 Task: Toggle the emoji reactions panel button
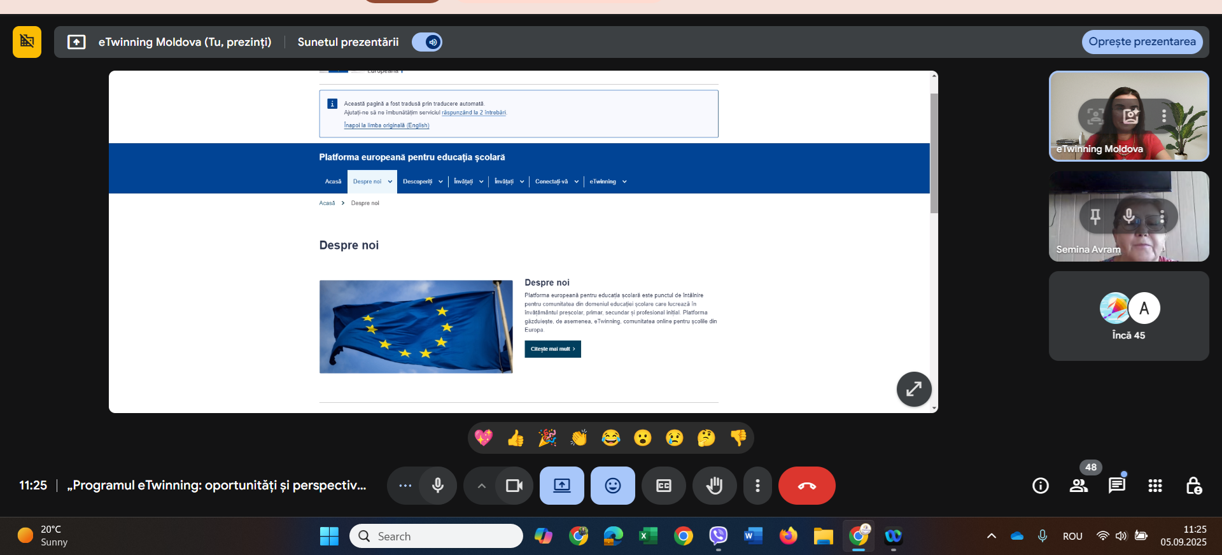point(613,486)
